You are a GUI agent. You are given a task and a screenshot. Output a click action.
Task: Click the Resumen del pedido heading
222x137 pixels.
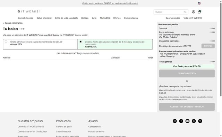coord(168,25)
